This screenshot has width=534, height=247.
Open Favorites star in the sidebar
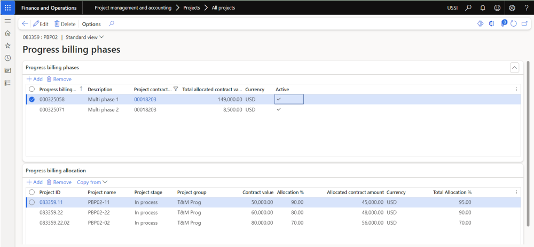click(7, 46)
